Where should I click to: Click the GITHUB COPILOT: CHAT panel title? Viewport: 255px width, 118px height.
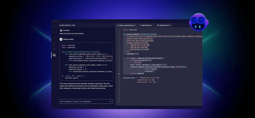click(x=67, y=25)
